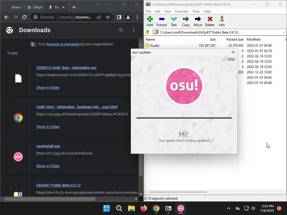Click help? link in osu! updater
The height and width of the screenshot is (215, 287).
[x=231, y=59]
